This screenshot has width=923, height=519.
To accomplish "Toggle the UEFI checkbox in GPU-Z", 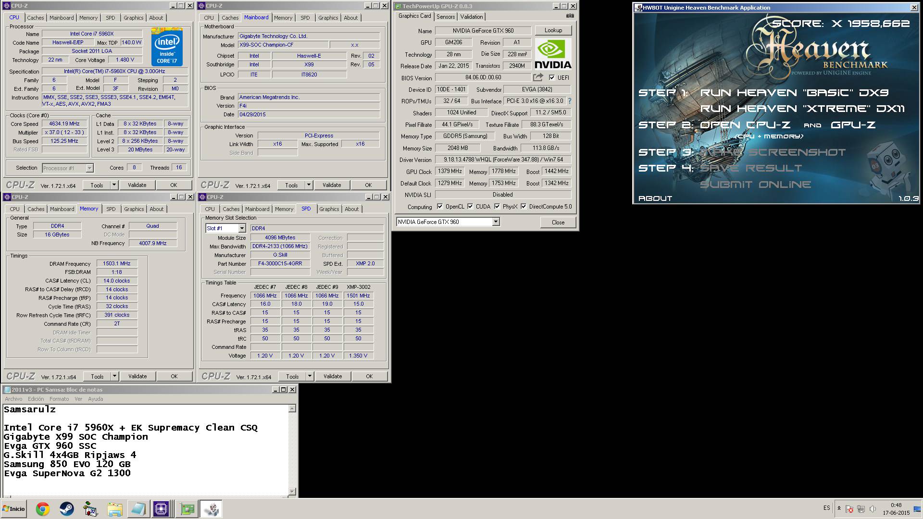I will coord(551,77).
